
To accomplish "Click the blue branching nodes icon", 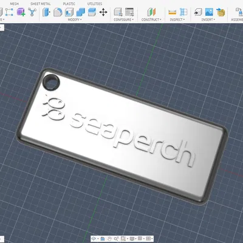I will point(32,12).
